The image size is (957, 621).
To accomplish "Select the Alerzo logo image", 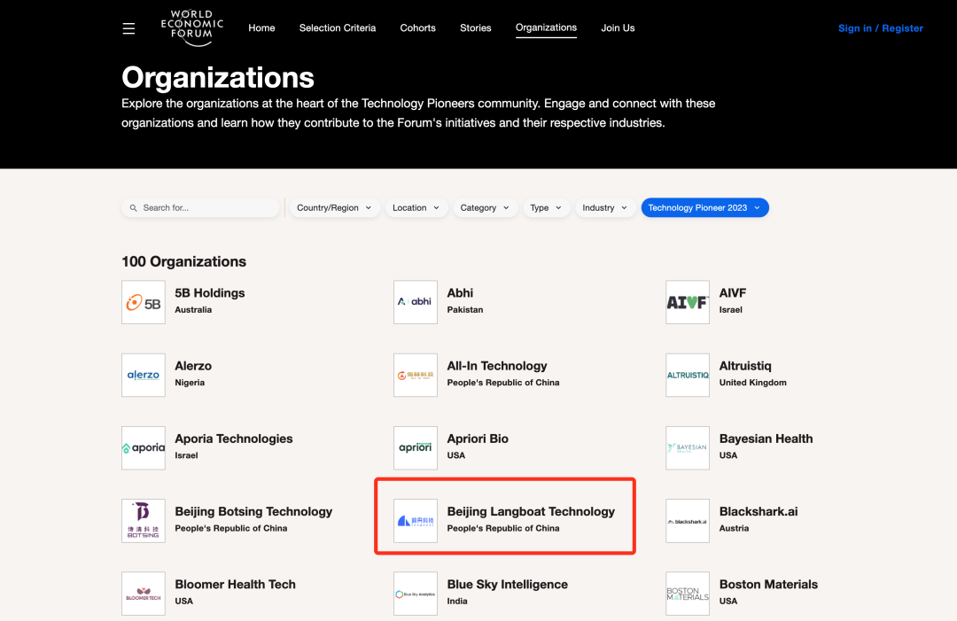I will (x=144, y=375).
